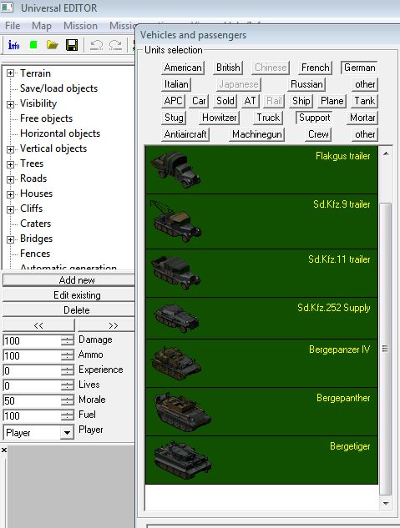Open the Mission menu

coord(80,26)
